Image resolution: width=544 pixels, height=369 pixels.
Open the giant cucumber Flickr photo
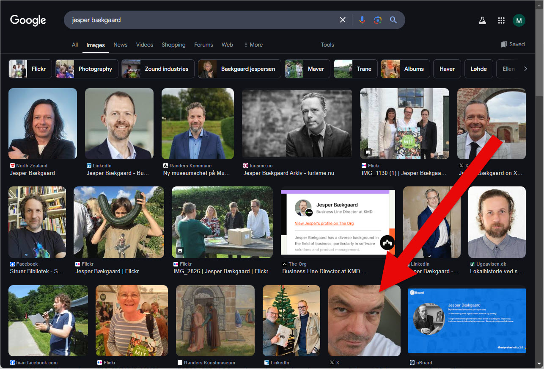(119, 222)
